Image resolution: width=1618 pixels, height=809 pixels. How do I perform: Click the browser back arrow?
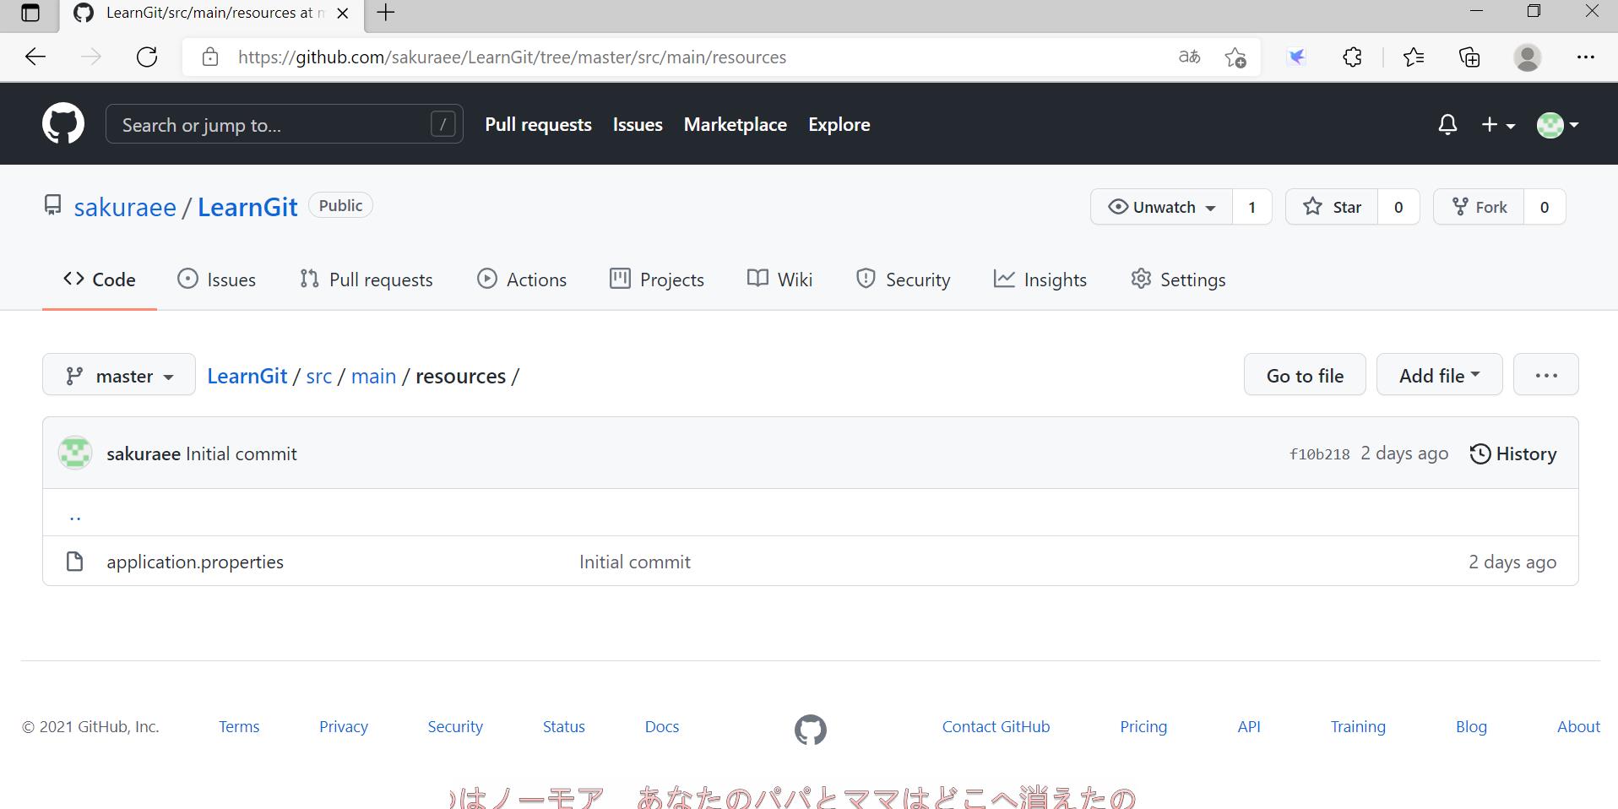click(35, 57)
